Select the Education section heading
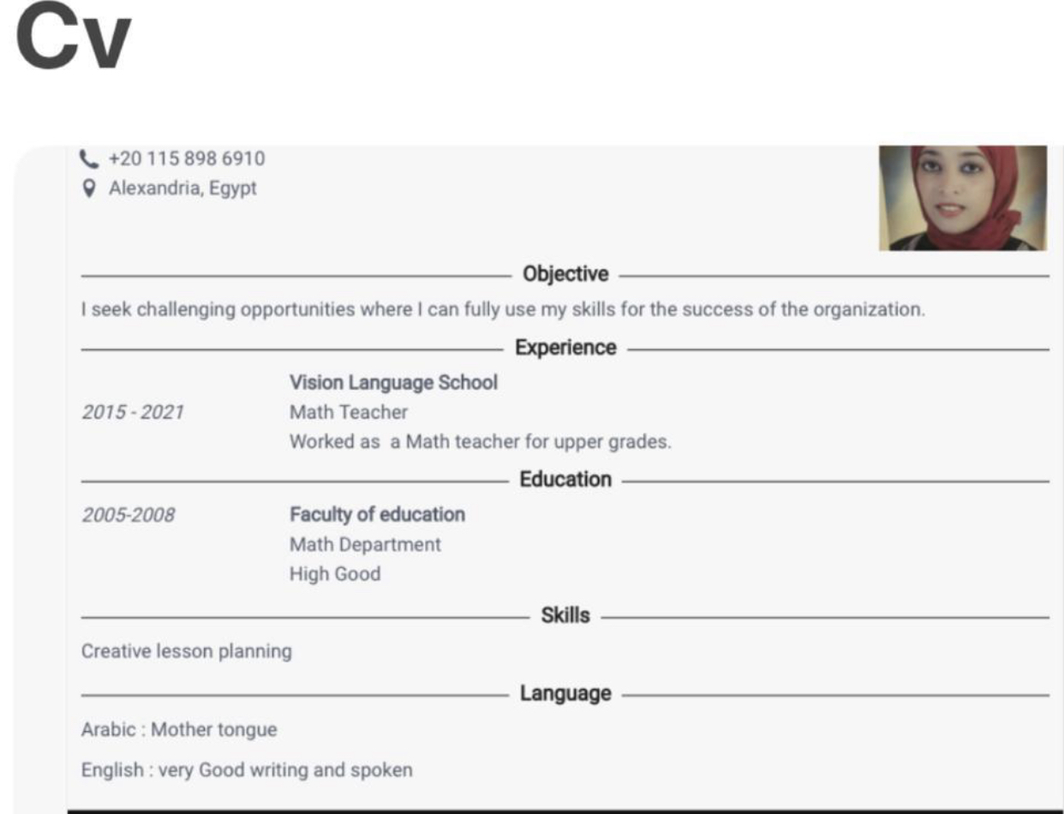1064x814 pixels. pyautogui.click(x=565, y=480)
